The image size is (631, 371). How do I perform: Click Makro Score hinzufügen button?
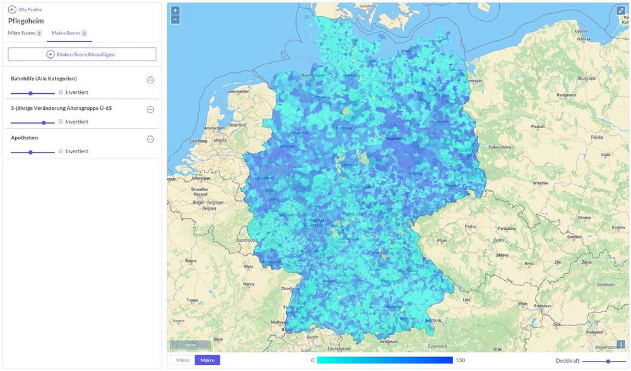click(x=82, y=54)
